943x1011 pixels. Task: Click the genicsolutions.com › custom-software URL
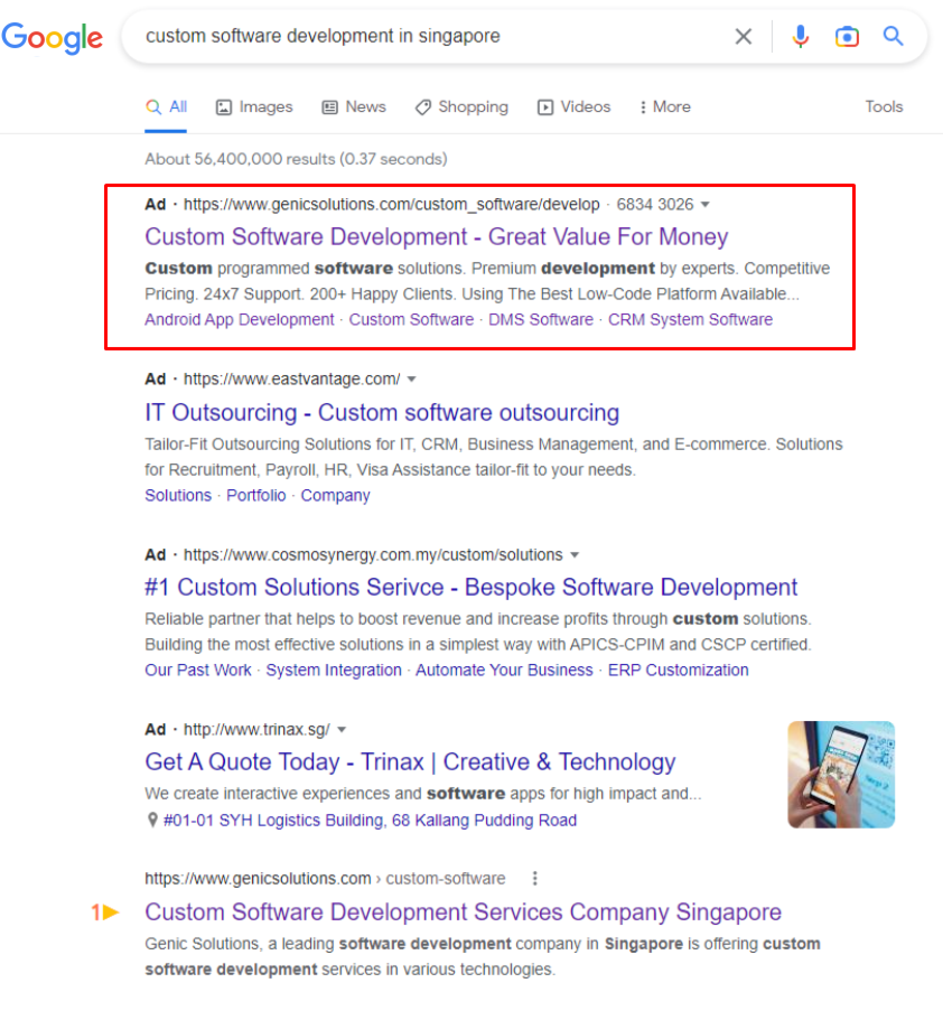(325, 878)
